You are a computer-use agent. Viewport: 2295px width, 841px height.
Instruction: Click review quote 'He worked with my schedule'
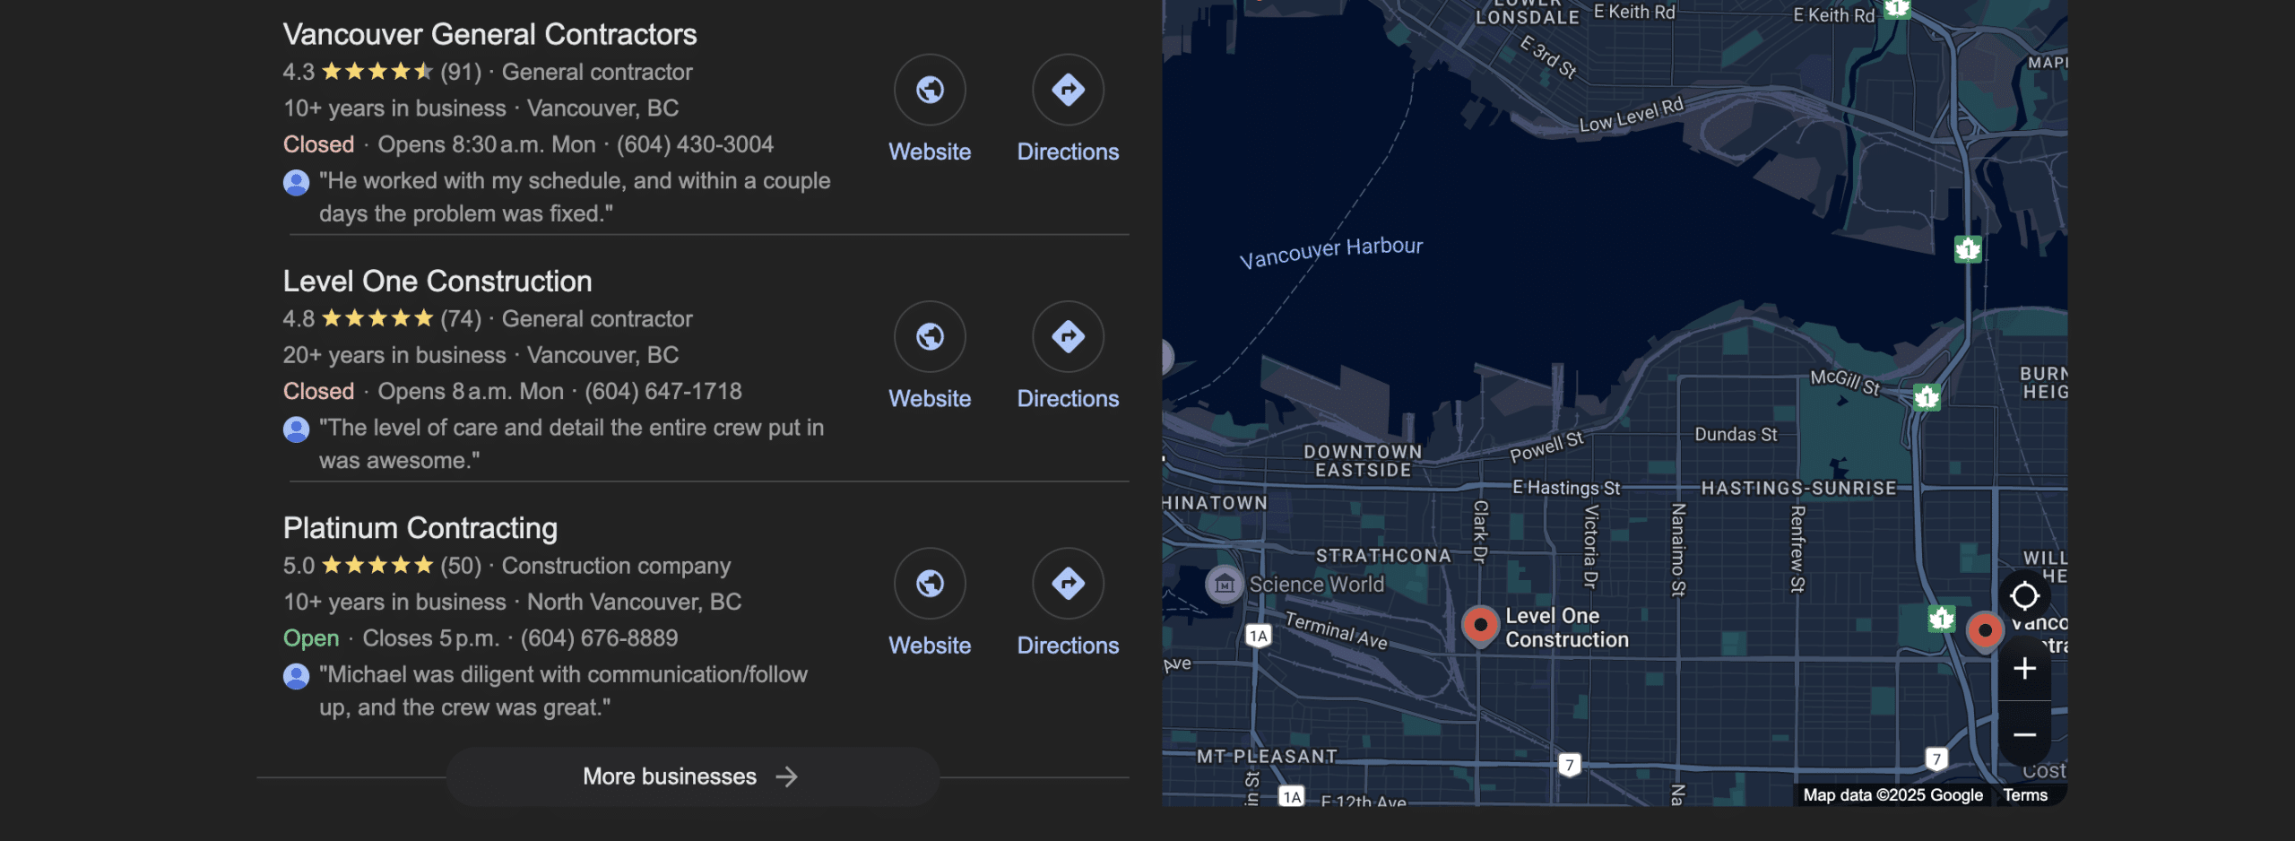[x=575, y=197]
